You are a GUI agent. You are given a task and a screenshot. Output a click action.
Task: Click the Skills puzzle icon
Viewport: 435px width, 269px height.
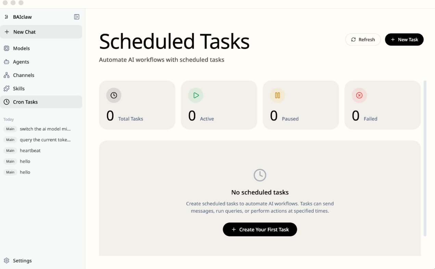[x=7, y=89]
